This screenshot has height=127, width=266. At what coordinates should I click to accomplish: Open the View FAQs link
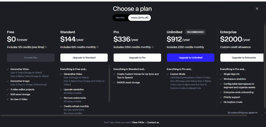pos(138,122)
